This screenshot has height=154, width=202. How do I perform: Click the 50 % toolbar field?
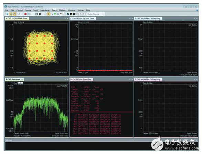click(79, 14)
